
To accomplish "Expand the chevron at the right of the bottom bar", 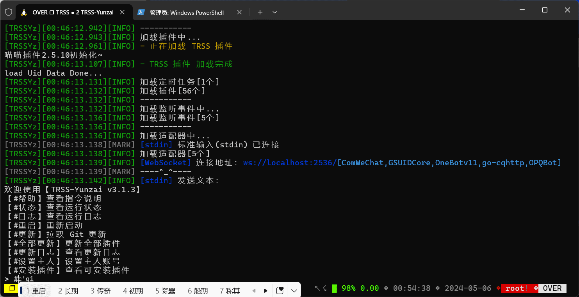I will pyautogui.click(x=294, y=290).
